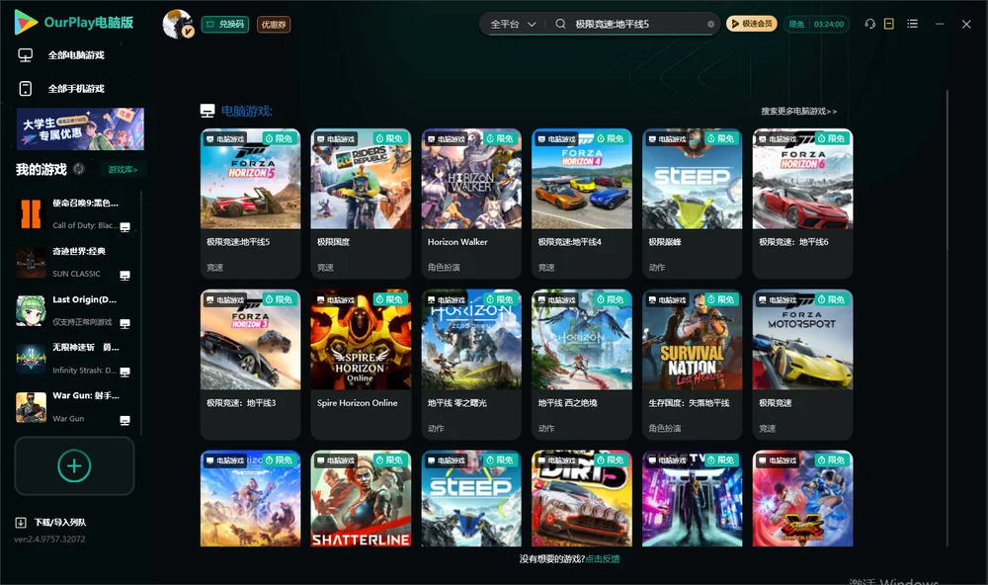Select the Horizon Walker game card
The width and height of the screenshot is (988, 585).
[471, 204]
